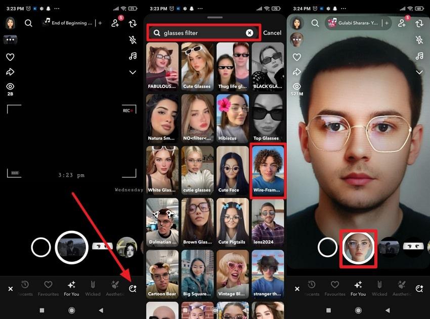Screen dimensions: 430x319
Task: Open the Dalmatian lens
Action: [x=162, y=222]
